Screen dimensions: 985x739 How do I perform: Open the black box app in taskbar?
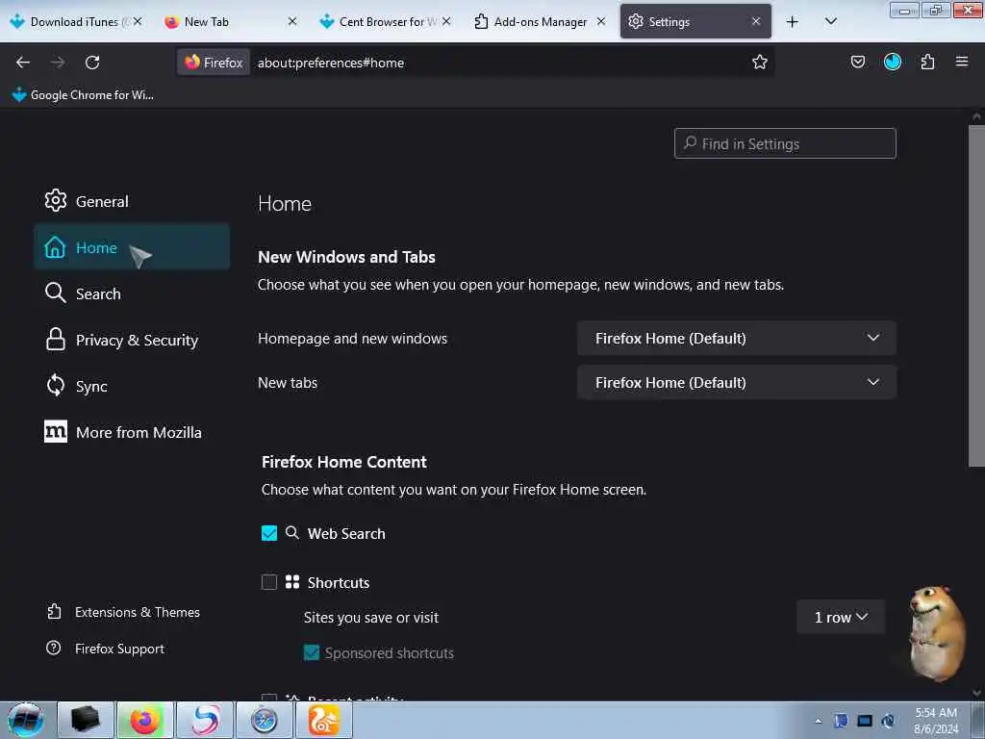86,720
